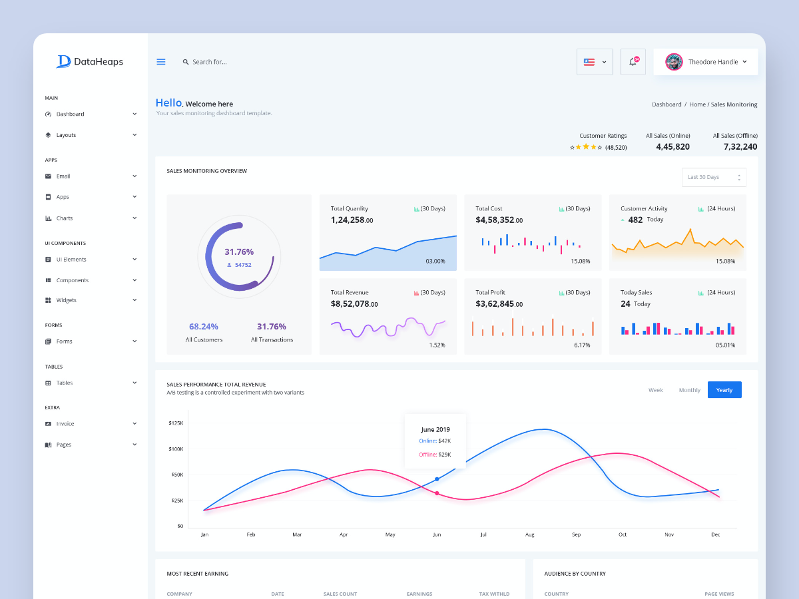Click the Widgets grid icon in sidebar
Screen dimensions: 799x599
(48, 300)
